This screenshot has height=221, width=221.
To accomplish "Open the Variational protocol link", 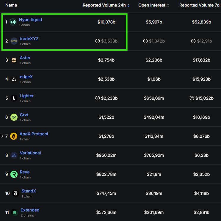I will pyautogui.click(x=30, y=153).
